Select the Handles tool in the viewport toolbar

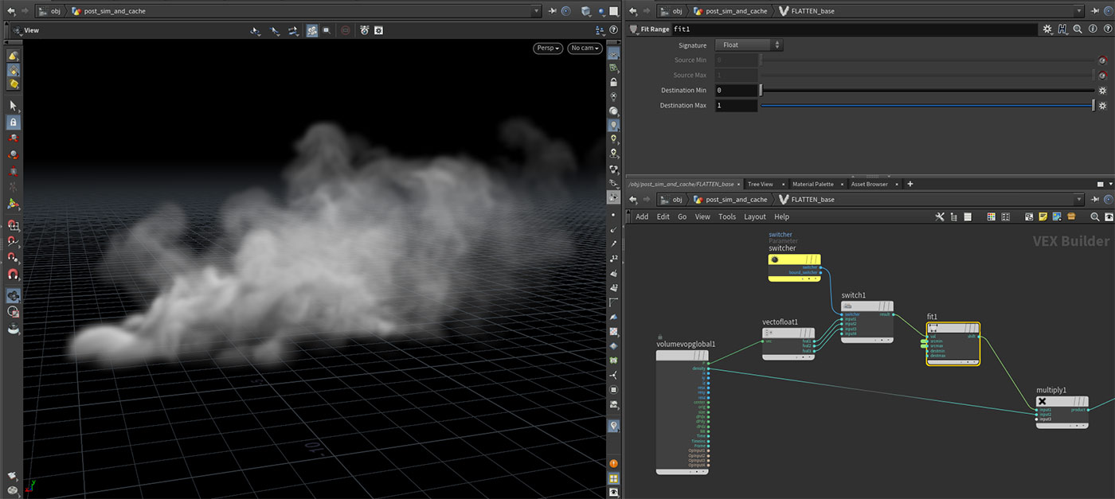(x=293, y=30)
